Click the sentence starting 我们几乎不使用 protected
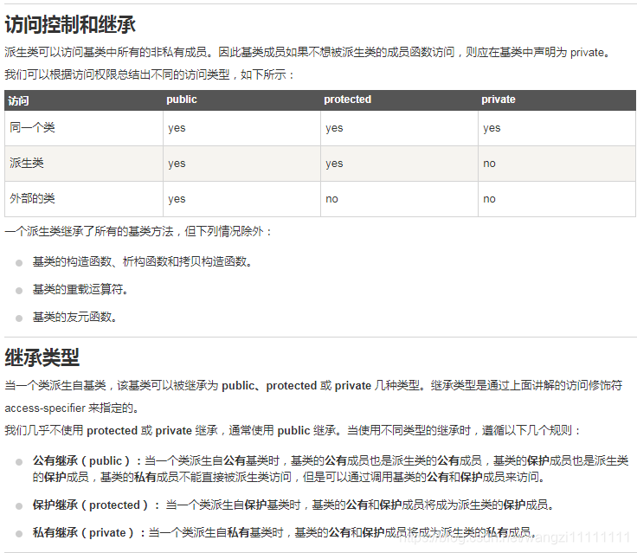The width and height of the screenshot is (637, 553). point(293,430)
